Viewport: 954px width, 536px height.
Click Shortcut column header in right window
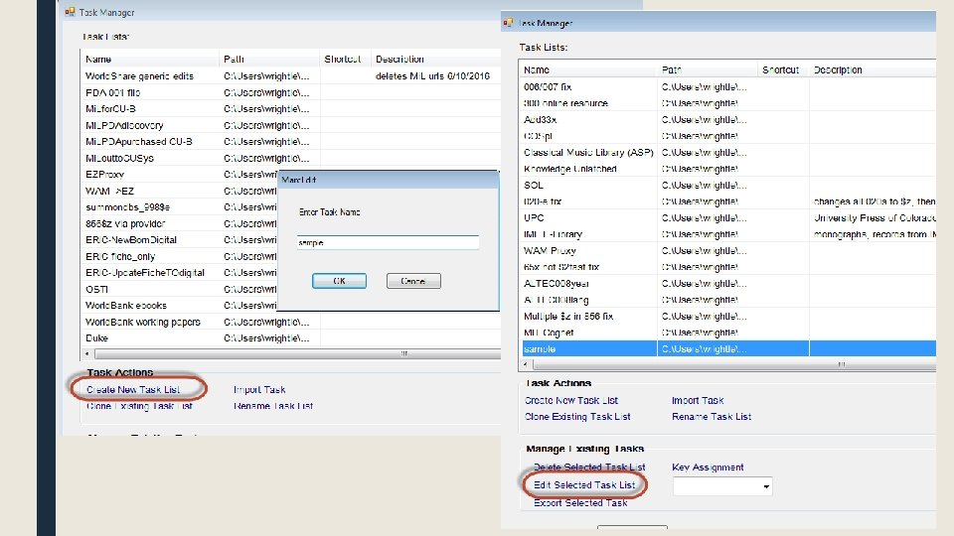783,69
